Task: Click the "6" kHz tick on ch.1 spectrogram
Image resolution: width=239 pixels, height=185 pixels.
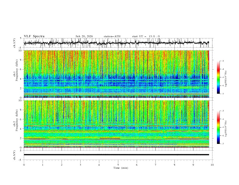Action: [21, 69]
